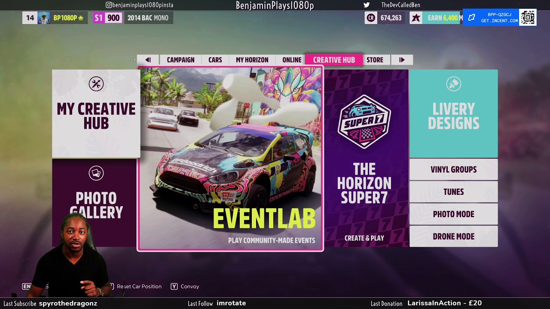Click benjaminplays1080pinsta handle
The height and width of the screenshot is (309, 550).
coord(143,5)
